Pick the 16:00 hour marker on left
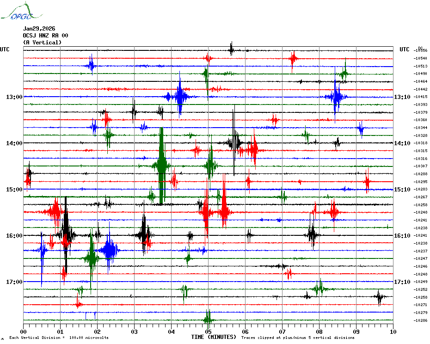Screen dimensions: 430x344 [14, 236]
